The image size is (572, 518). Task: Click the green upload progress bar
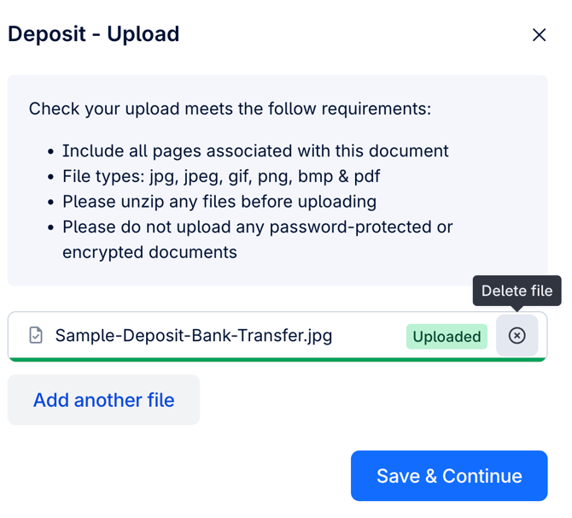(x=277, y=360)
